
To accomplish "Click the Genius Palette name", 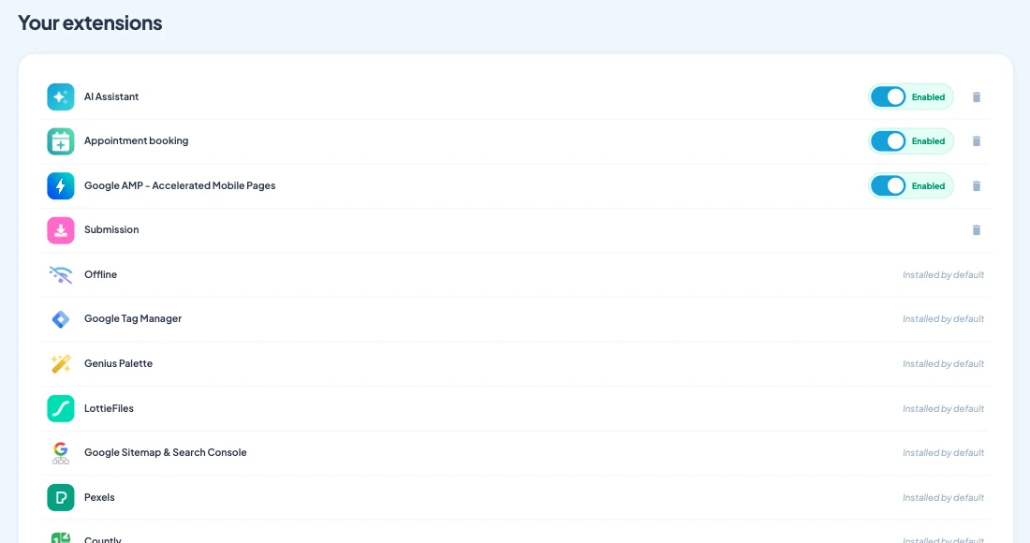I will (118, 363).
